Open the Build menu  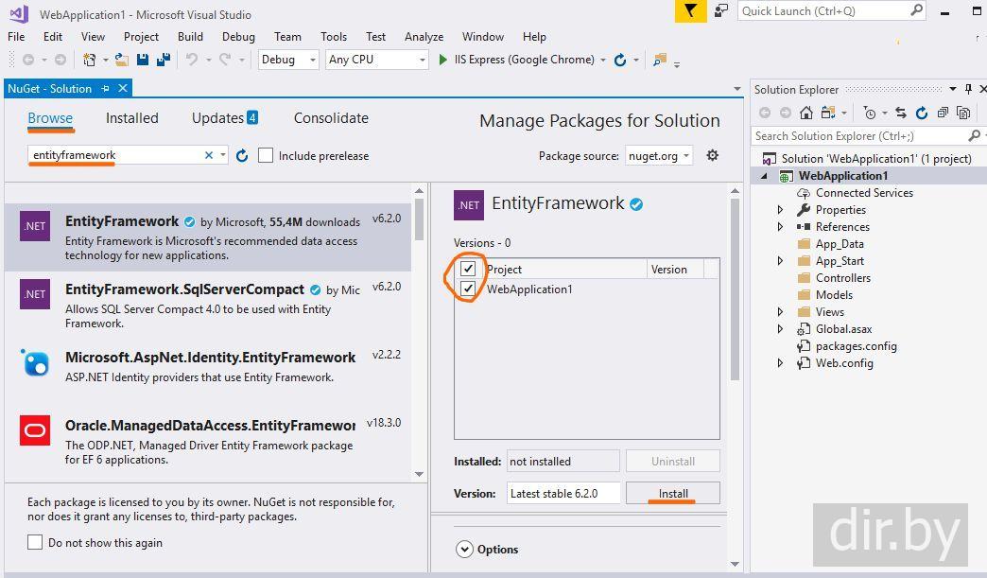[x=190, y=37]
